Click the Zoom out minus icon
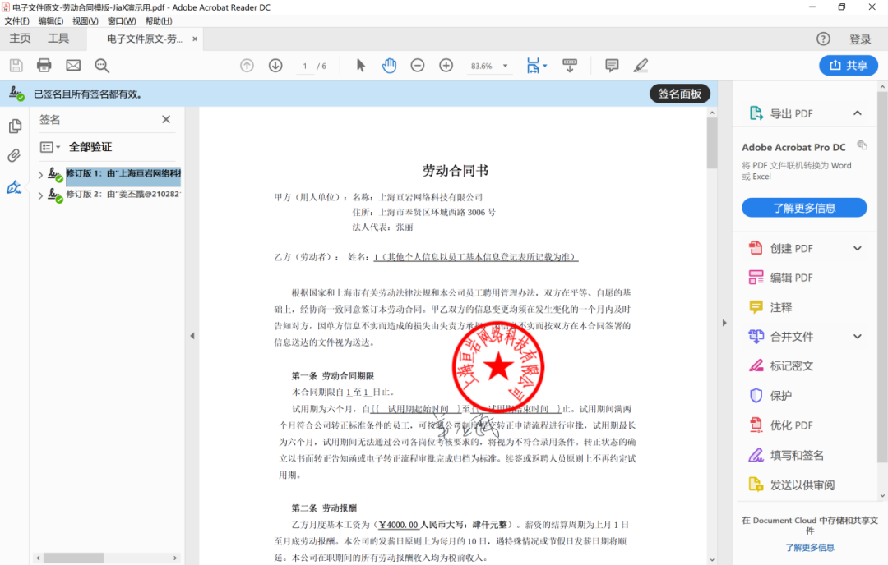Image resolution: width=888 pixels, height=565 pixels. 418,66
